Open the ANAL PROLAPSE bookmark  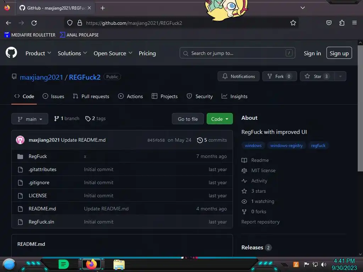click(x=79, y=35)
